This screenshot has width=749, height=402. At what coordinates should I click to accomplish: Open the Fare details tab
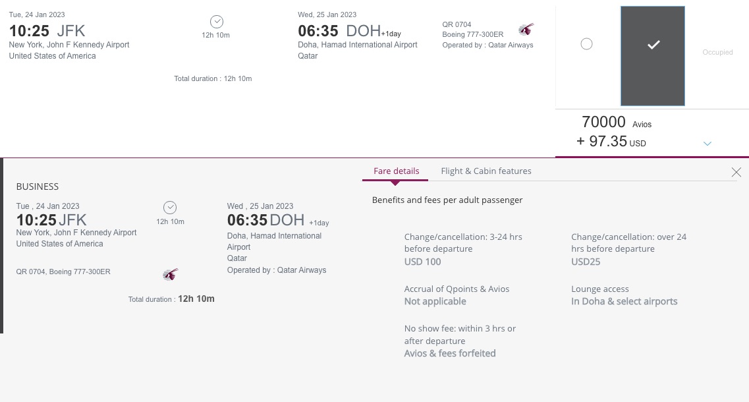click(x=396, y=171)
